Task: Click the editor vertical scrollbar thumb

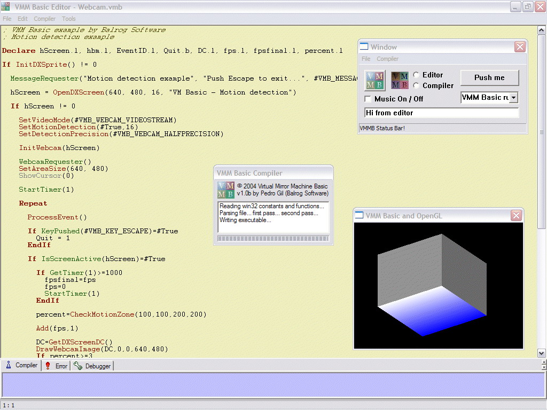Action: pyautogui.click(x=541, y=132)
